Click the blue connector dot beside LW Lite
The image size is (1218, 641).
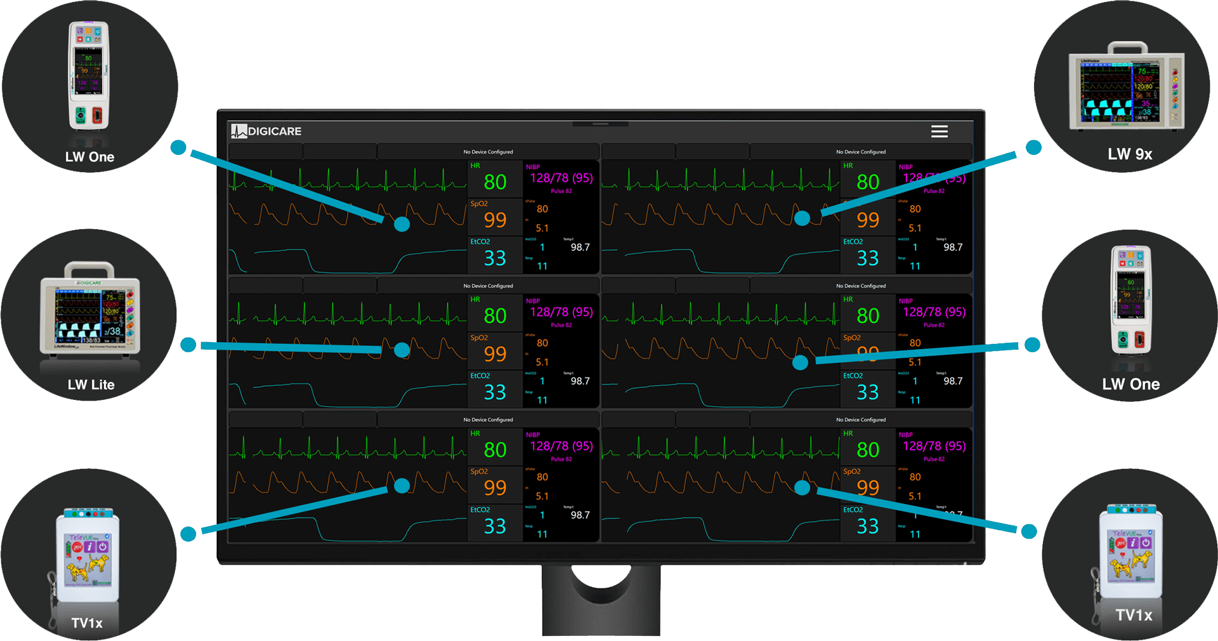pyautogui.click(x=188, y=345)
